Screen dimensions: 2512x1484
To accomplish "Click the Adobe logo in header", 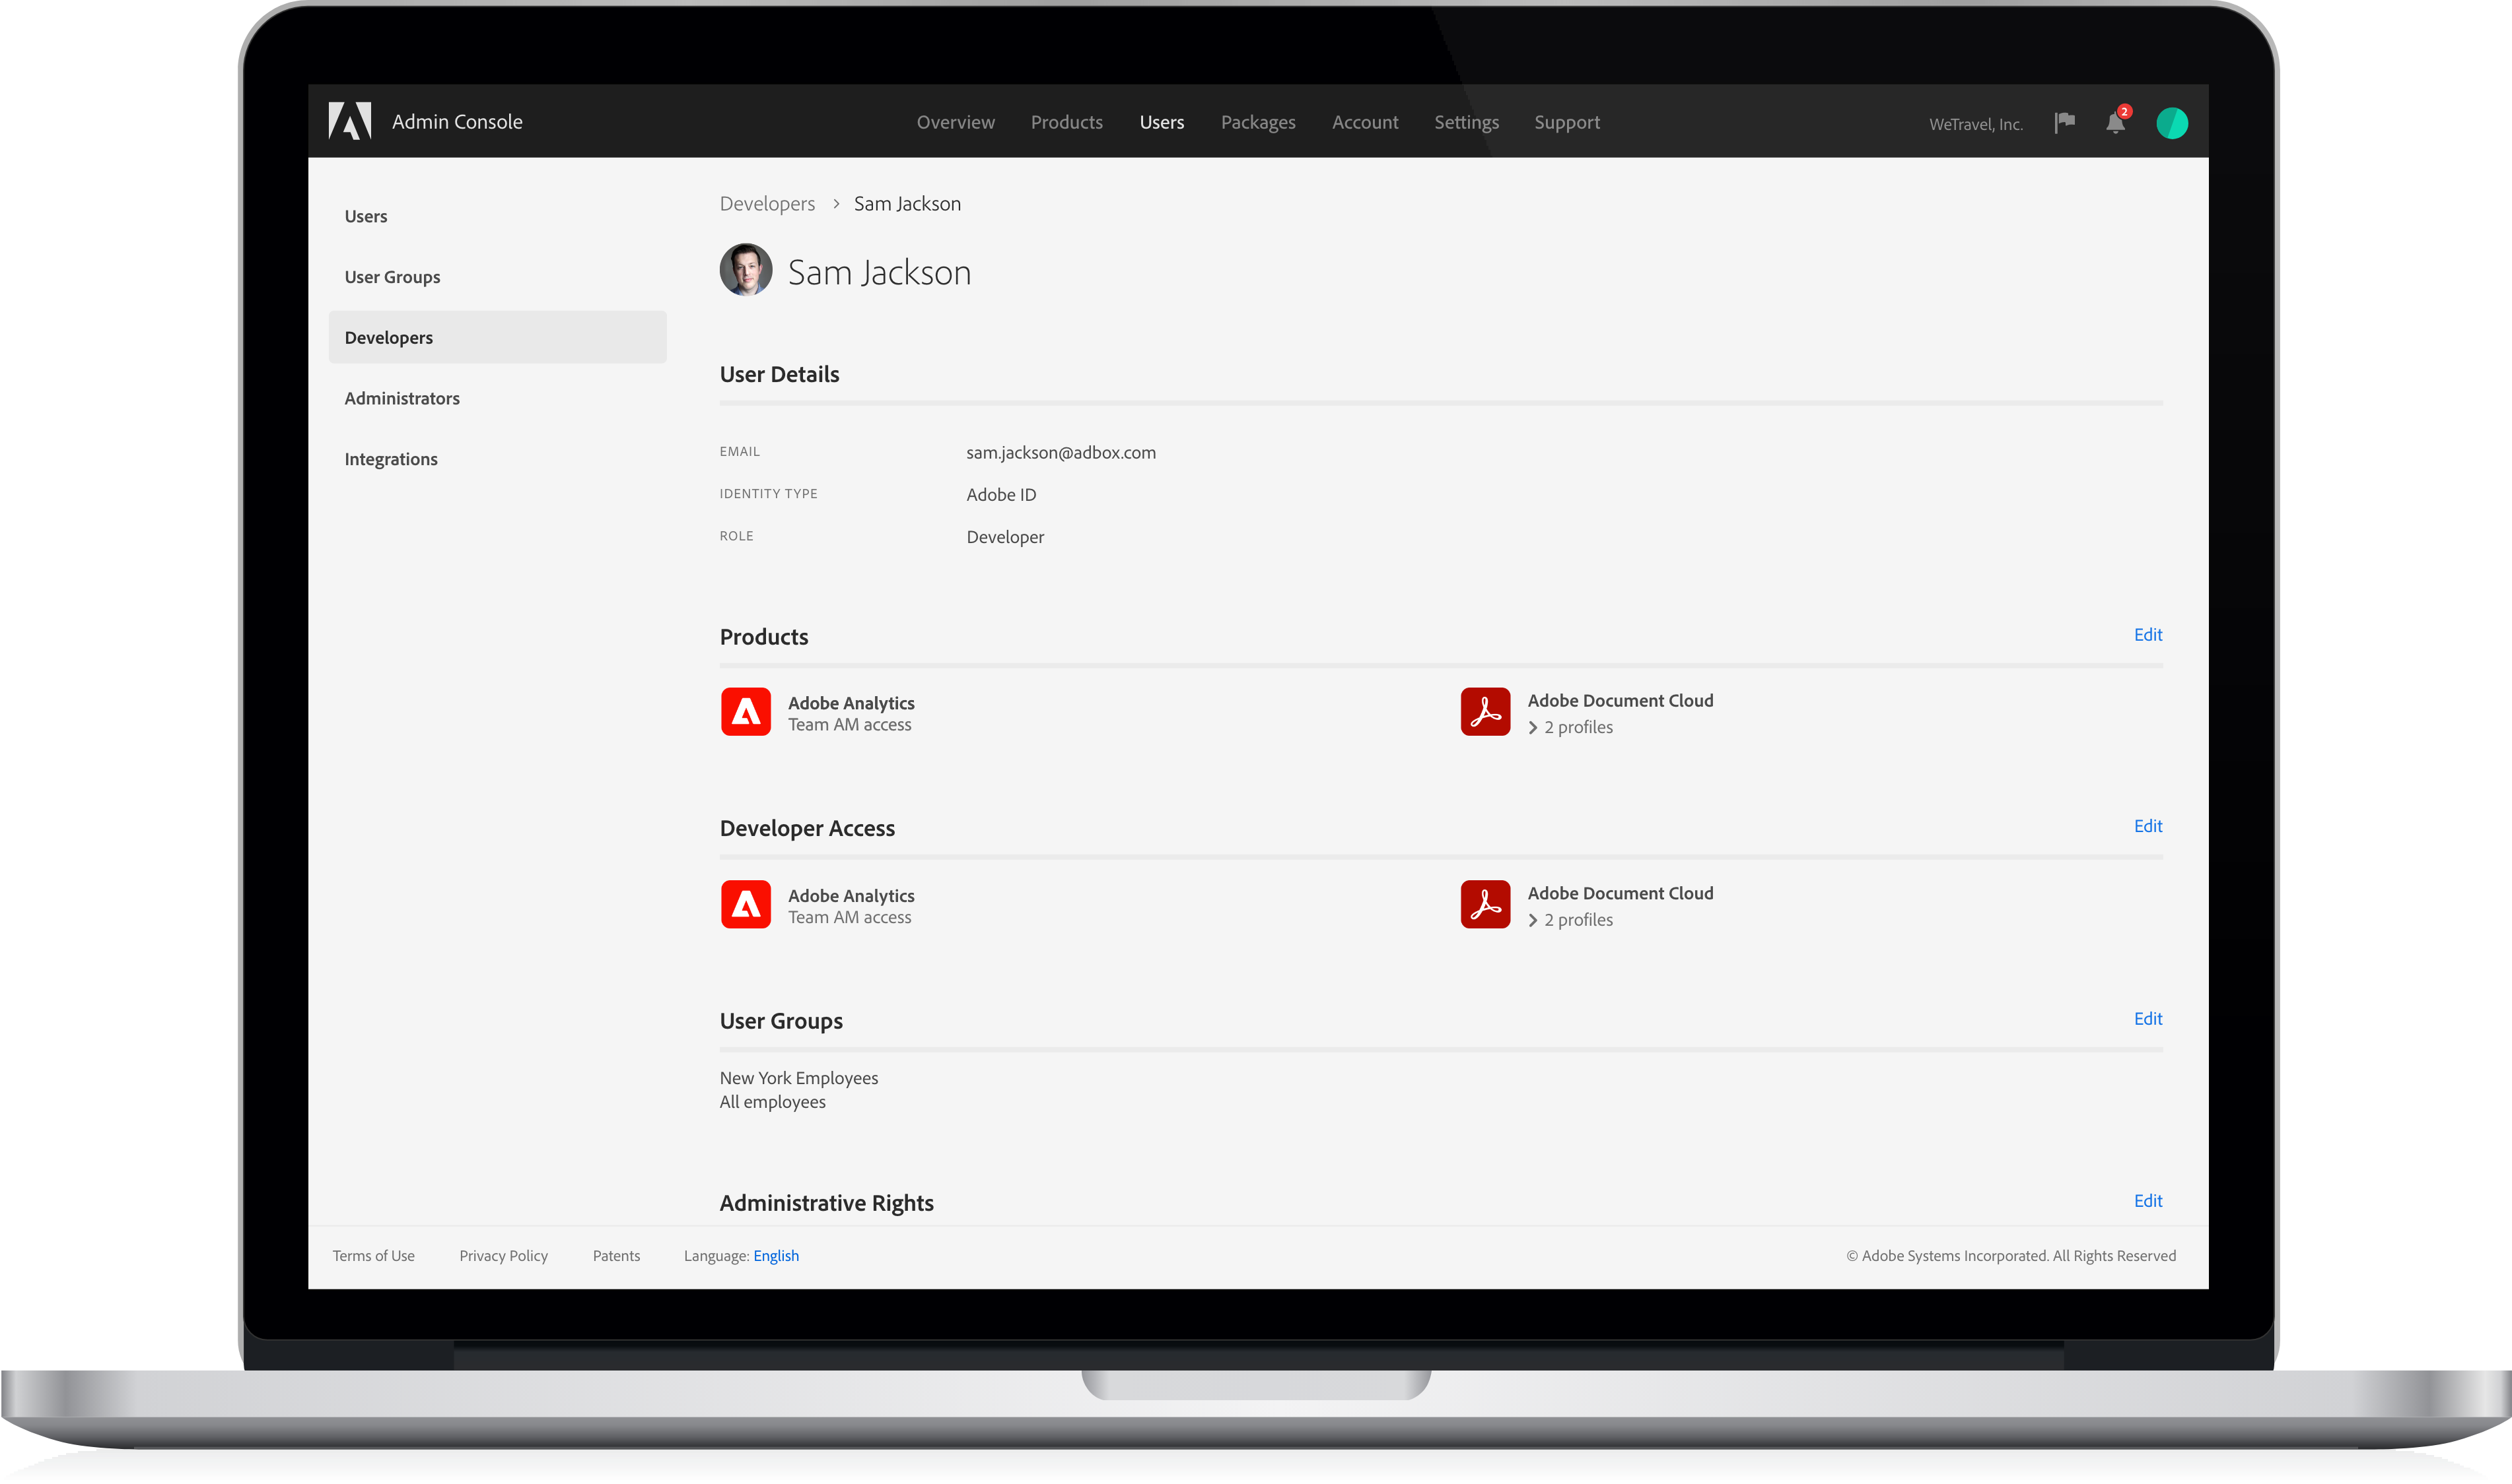I will 349,121.
